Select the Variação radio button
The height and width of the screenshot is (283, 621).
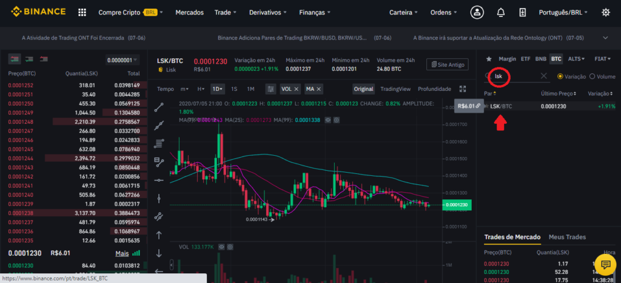(x=560, y=76)
